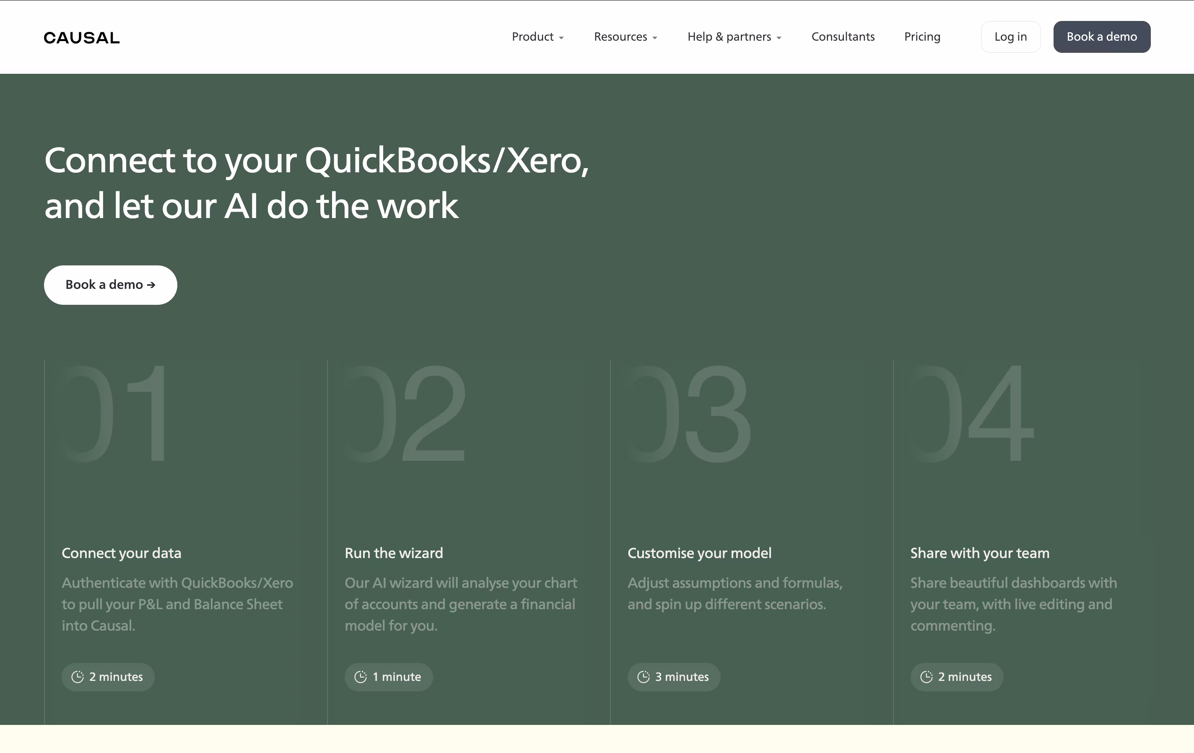Click the "Connect to your QuickBooks/Xero" headline
Viewport: 1194px width, 753px height.
(317, 182)
